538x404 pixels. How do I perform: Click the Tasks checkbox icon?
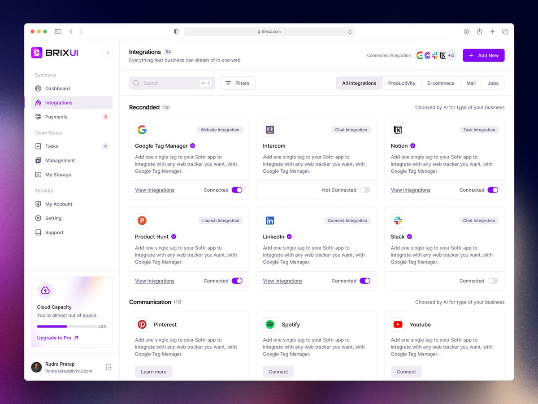click(38, 146)
